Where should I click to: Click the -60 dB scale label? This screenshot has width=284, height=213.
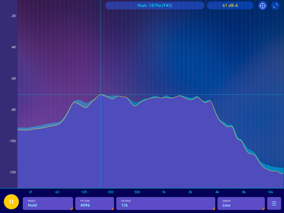(13, 78)
